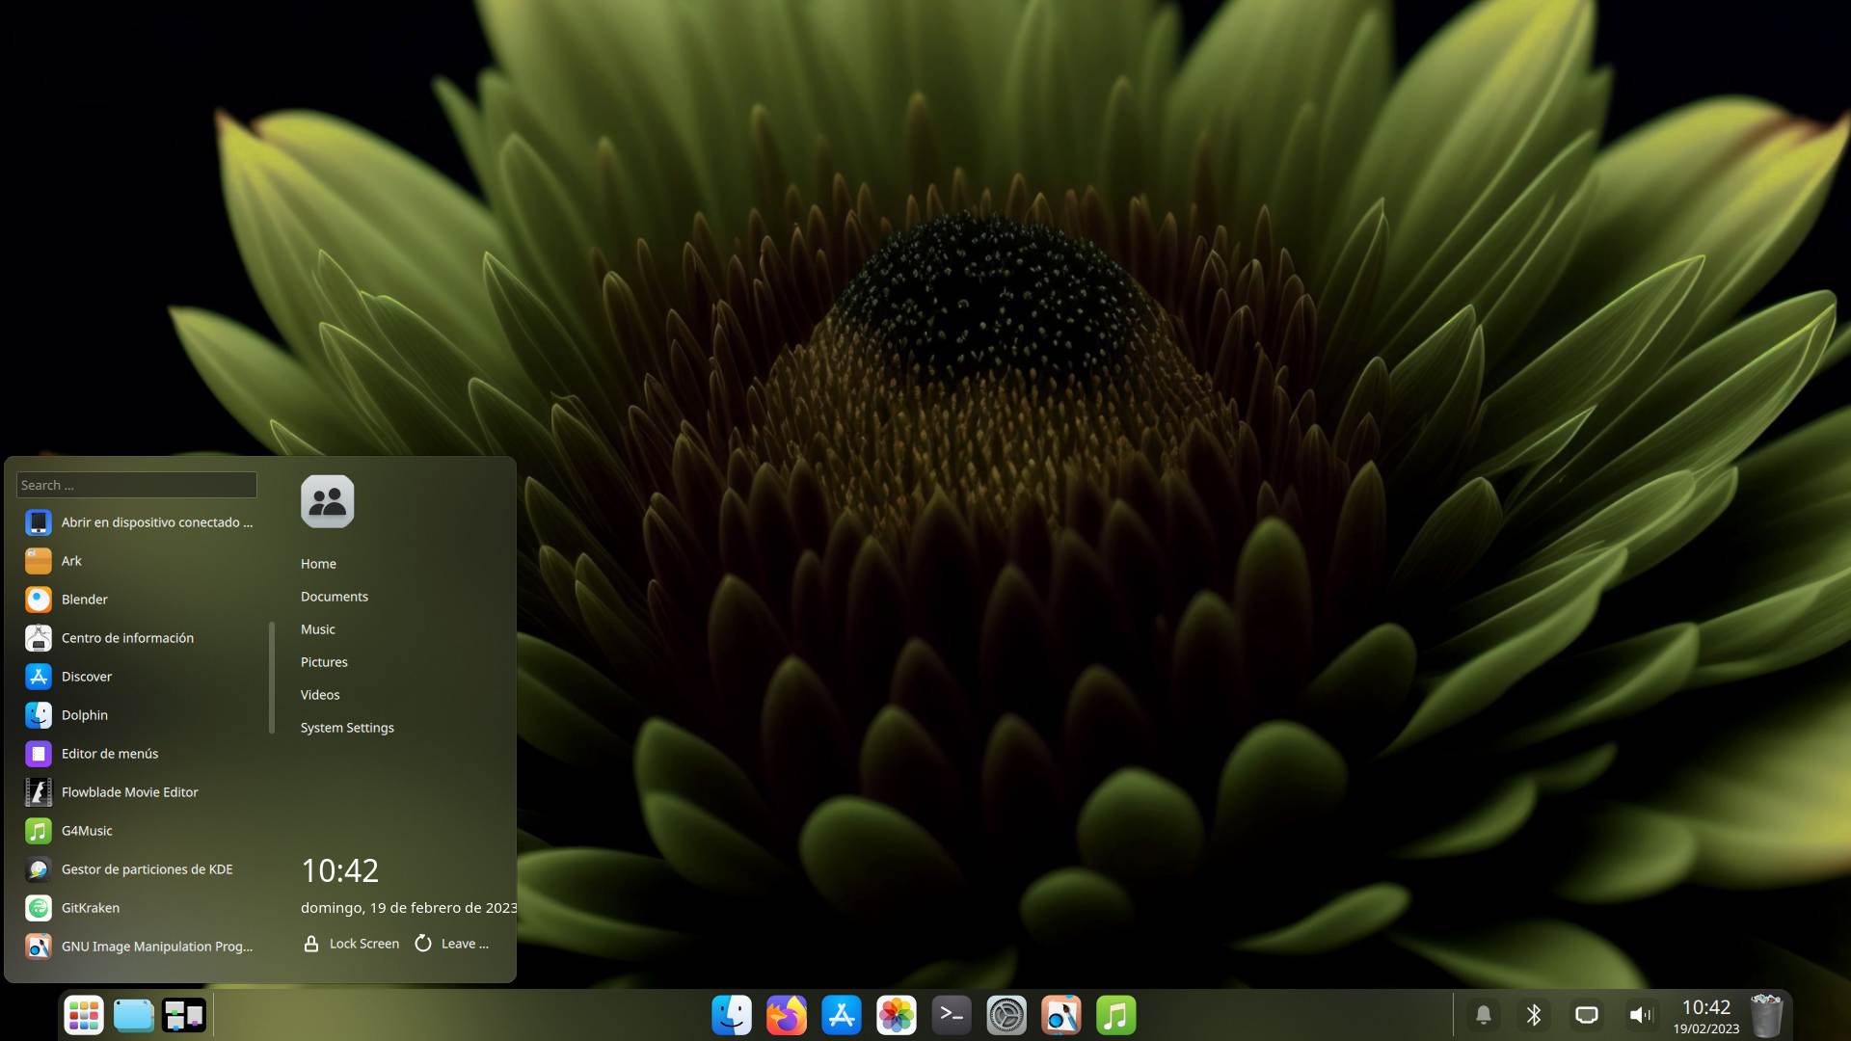The width and height of the screenshot is (1851, 1041).
Task: Open the Home folder link
Action: [x=318, y=564]
